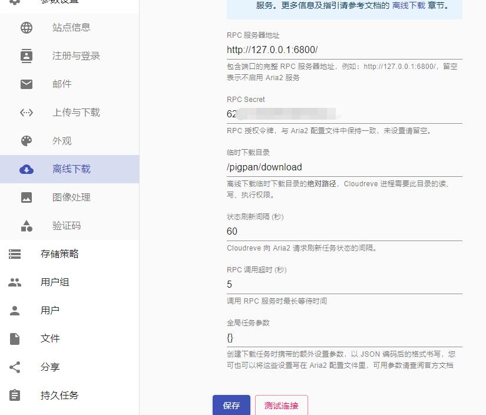Focus the RPC 服务器地址 input field
Viewport: 486px width, 415px height.
click(344, 50)
